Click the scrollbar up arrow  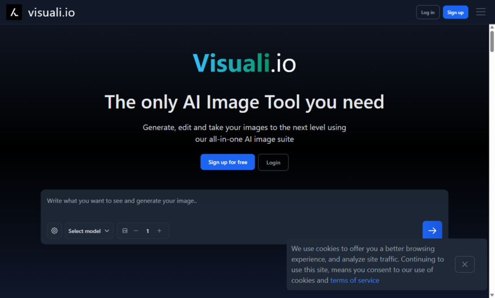(x=492, y=28)
